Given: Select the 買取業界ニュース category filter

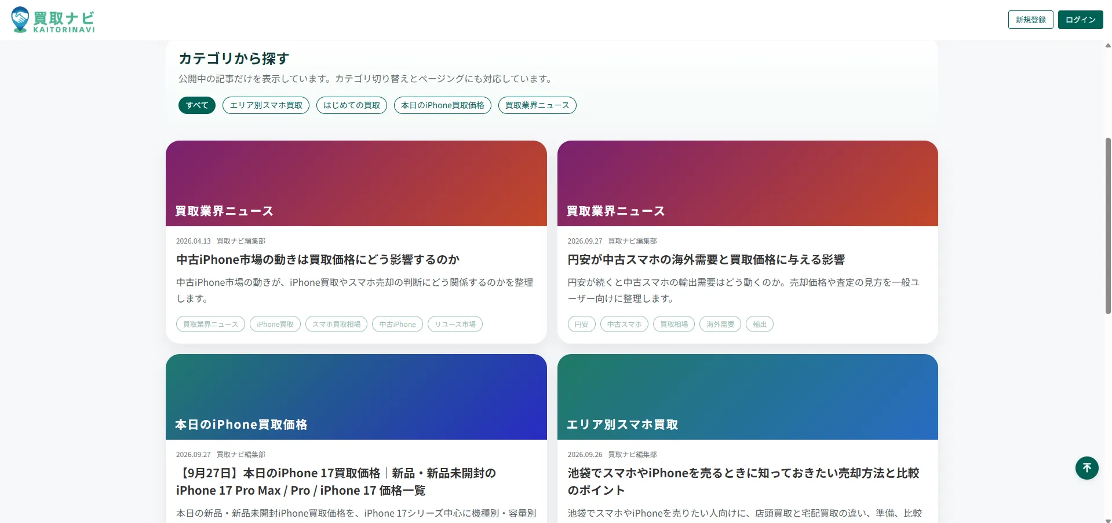Looking at the screenshot, I should coord(537,105).
